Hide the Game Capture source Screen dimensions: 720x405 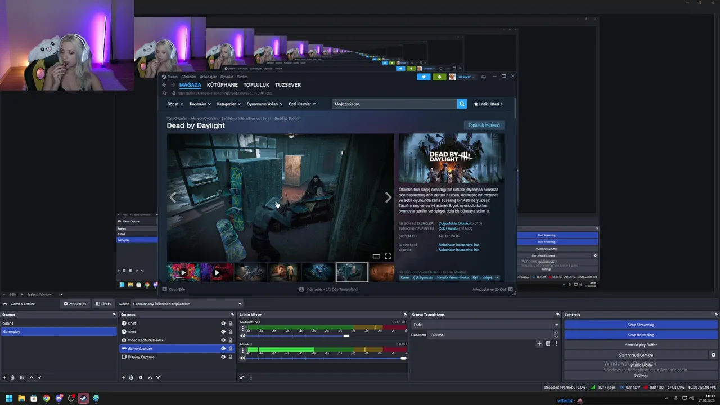(x=223, y=349)
